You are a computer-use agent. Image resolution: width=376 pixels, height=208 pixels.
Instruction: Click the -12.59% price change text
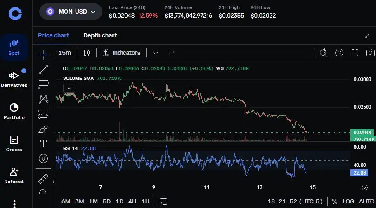click(x=147, y=16)
